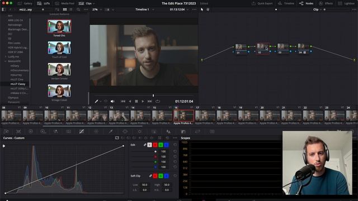
Task: Open the Qualifier eyedropper palette
Action: click(x=111, y=132)
